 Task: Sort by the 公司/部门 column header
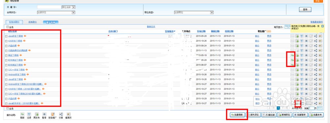113,31
